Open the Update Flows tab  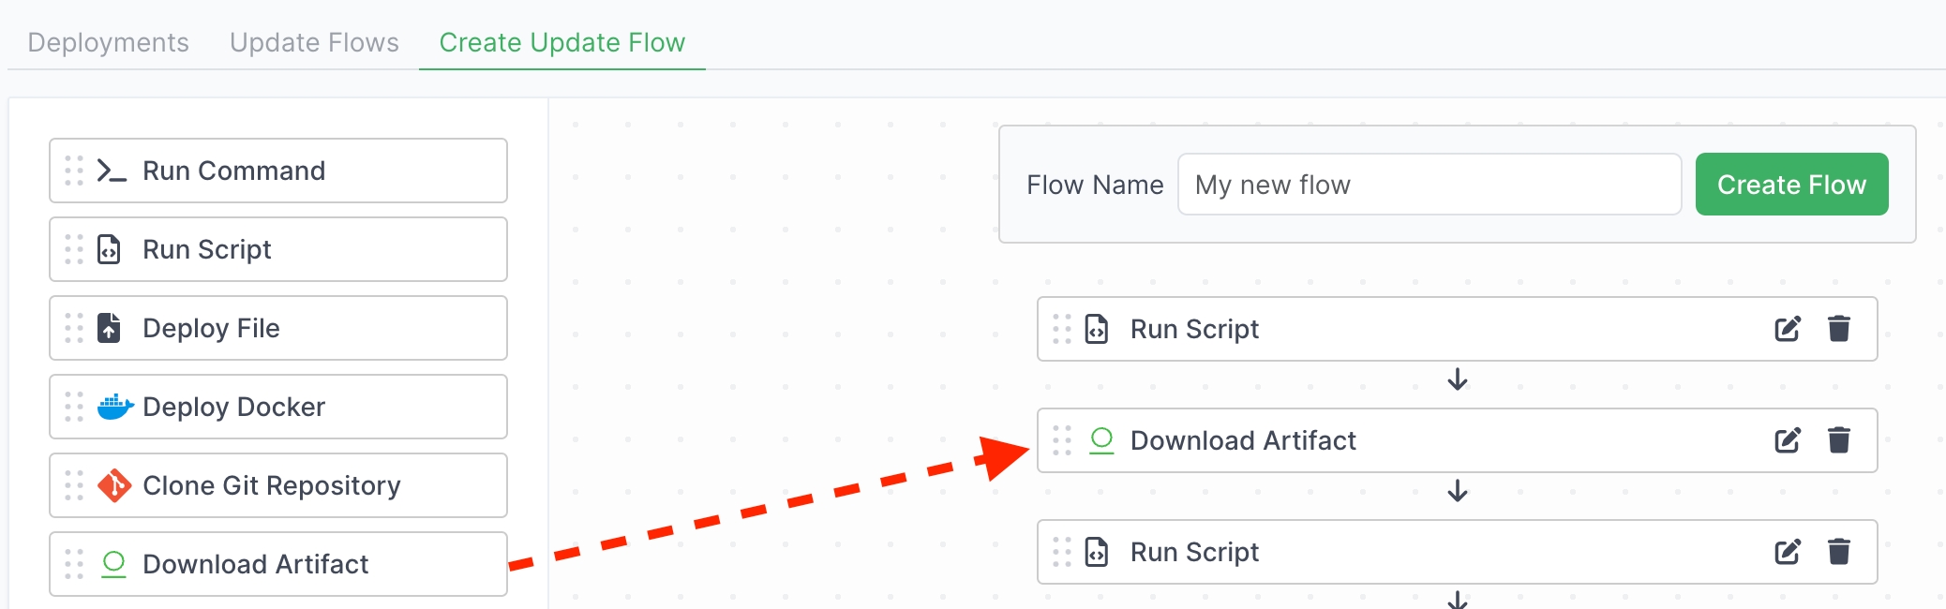pyautogui.click(x=314, y=42)
